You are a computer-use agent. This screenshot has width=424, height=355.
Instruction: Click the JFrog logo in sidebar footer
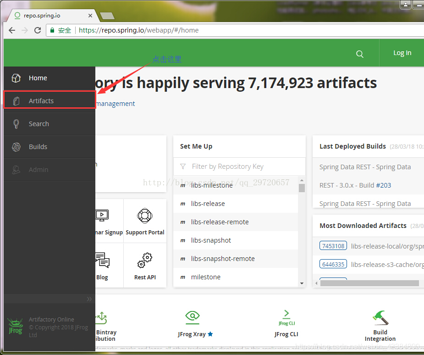16,326
